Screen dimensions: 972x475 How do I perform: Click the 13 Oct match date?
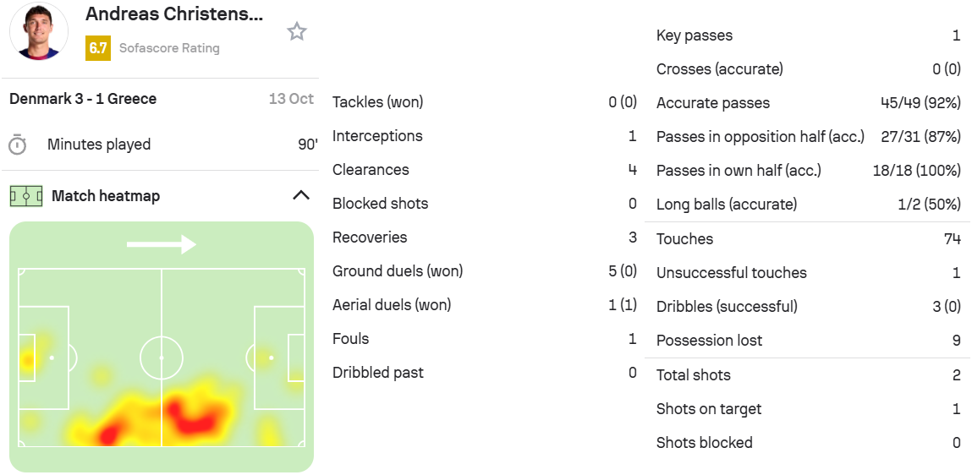[291, 99]
